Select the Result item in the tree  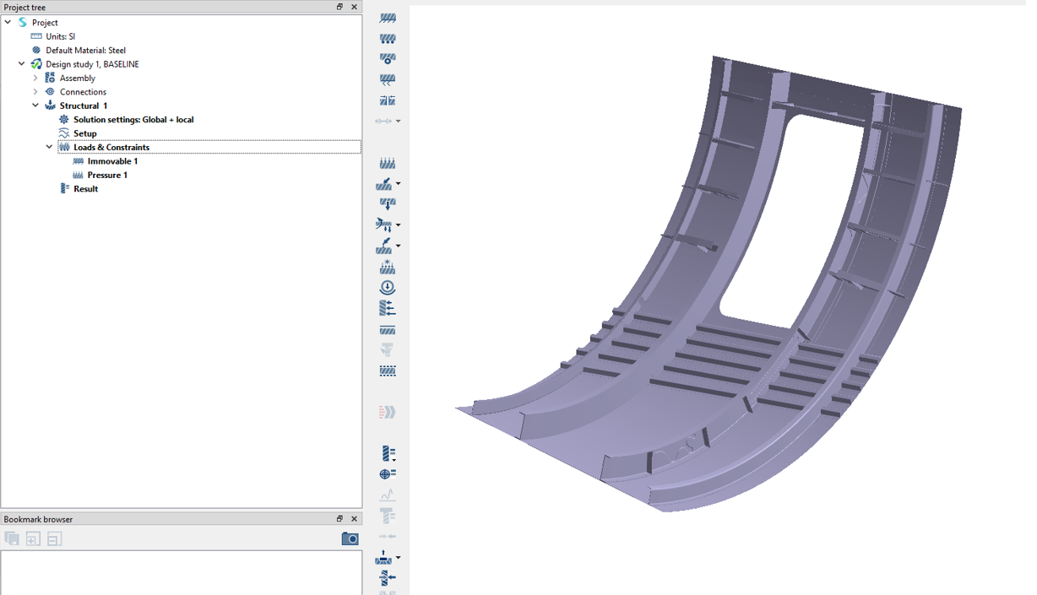(85, 189)
